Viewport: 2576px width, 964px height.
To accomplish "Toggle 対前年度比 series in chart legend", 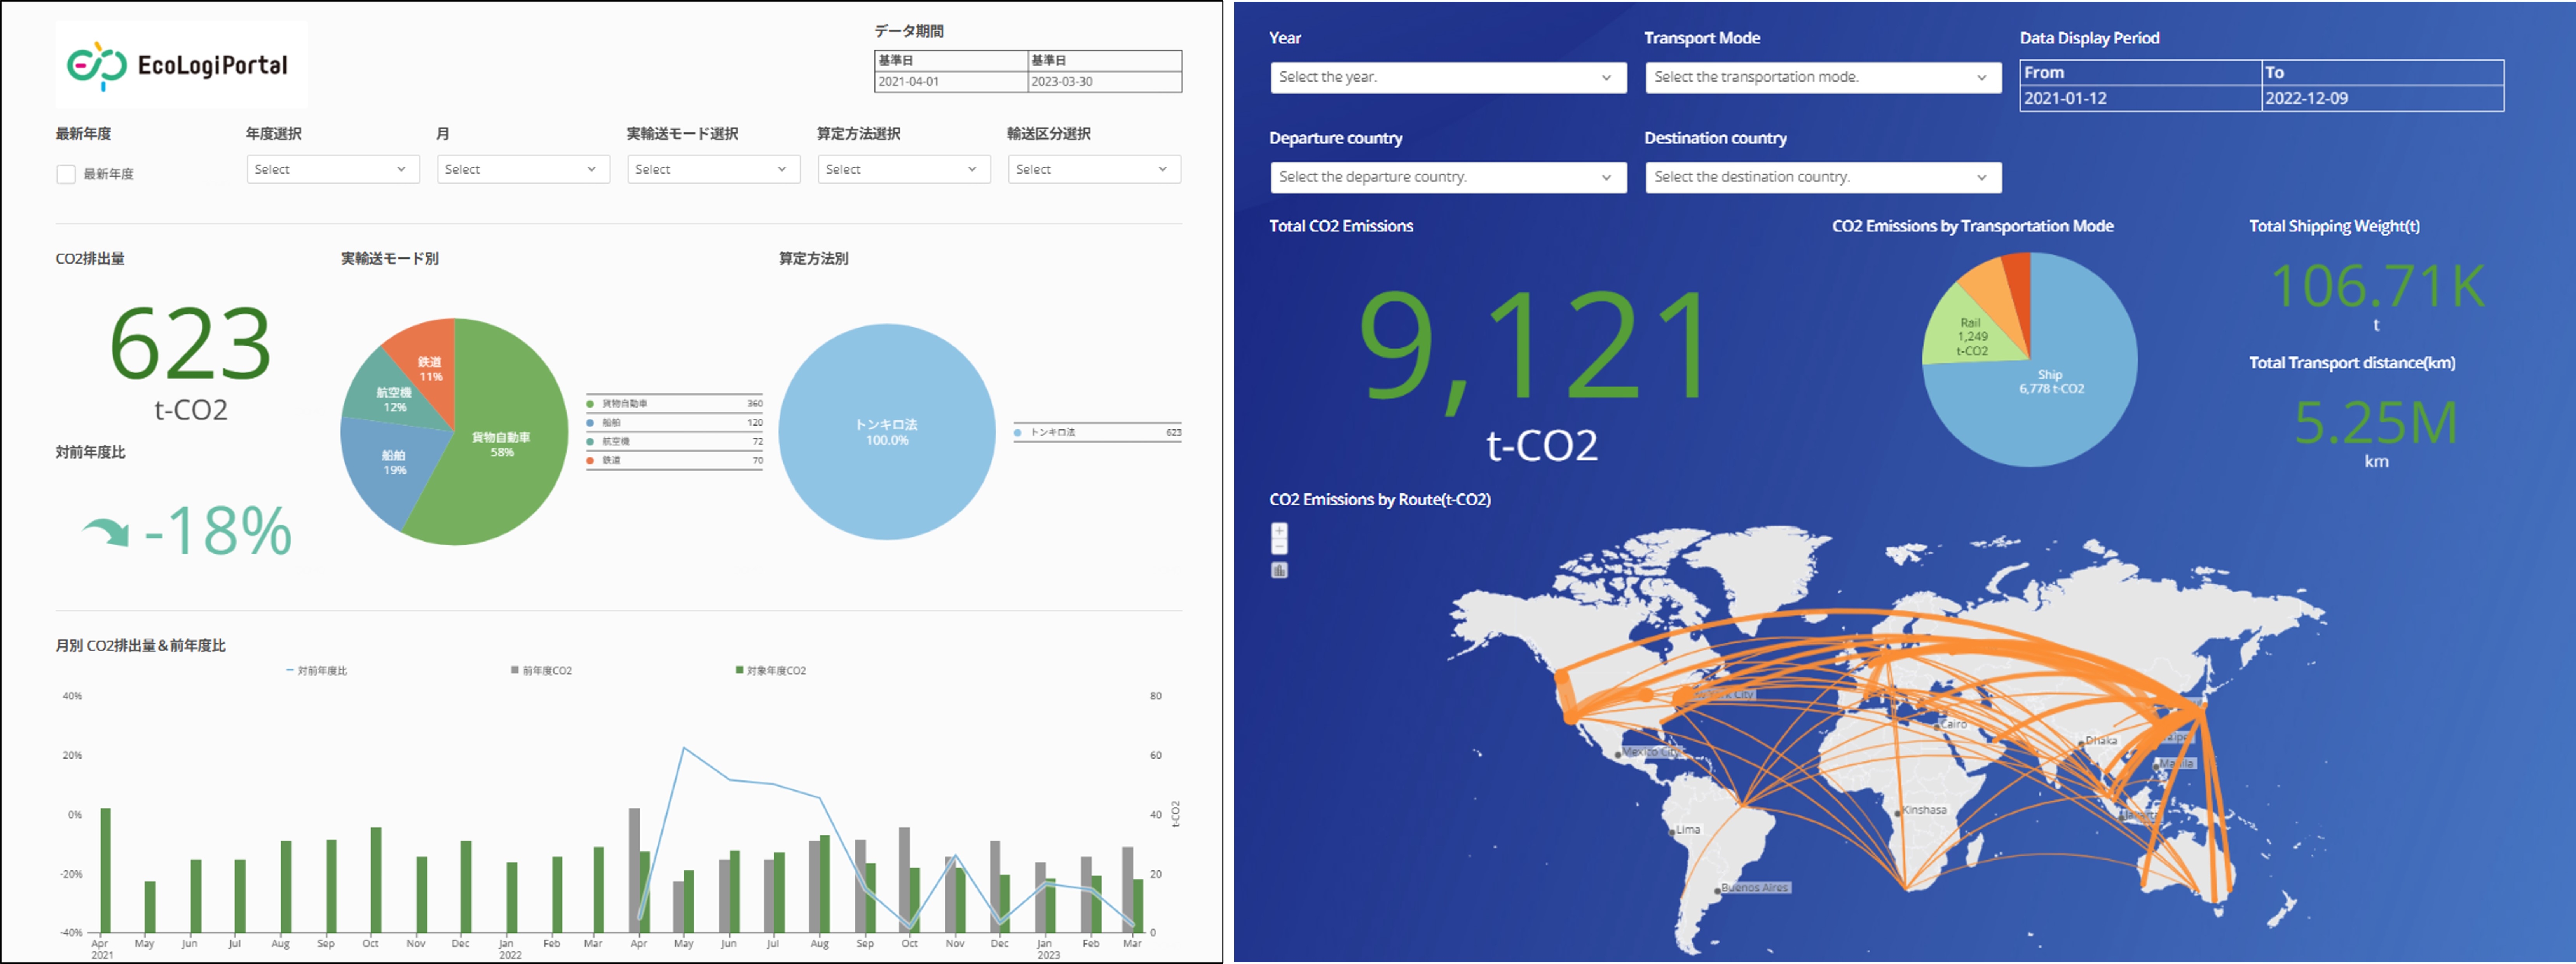I will click(317, 670).
